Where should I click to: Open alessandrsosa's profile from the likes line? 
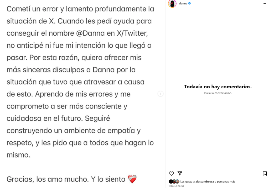click(x=205, y=181)
